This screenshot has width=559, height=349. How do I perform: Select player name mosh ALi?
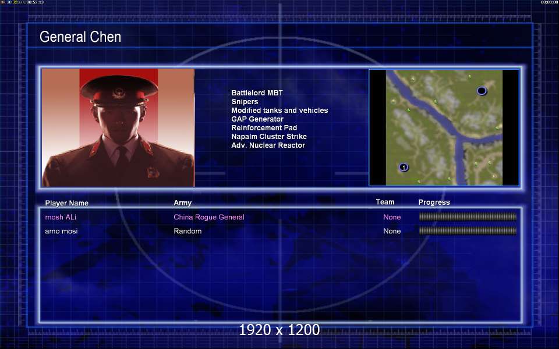(61, 217)
